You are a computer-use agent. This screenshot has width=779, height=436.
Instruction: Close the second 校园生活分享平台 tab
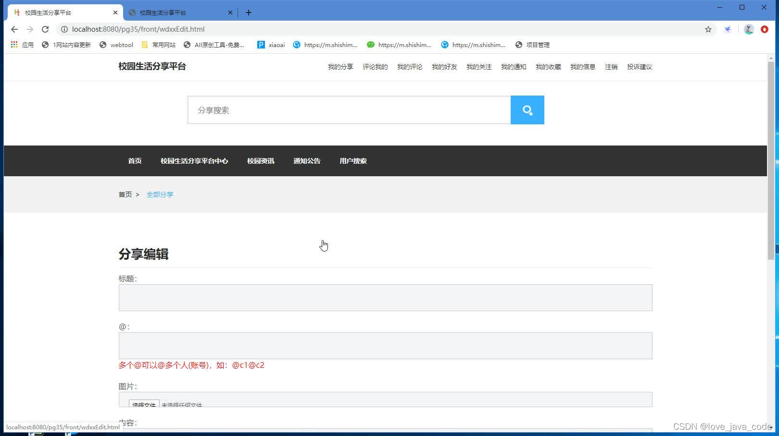(230, 12)
